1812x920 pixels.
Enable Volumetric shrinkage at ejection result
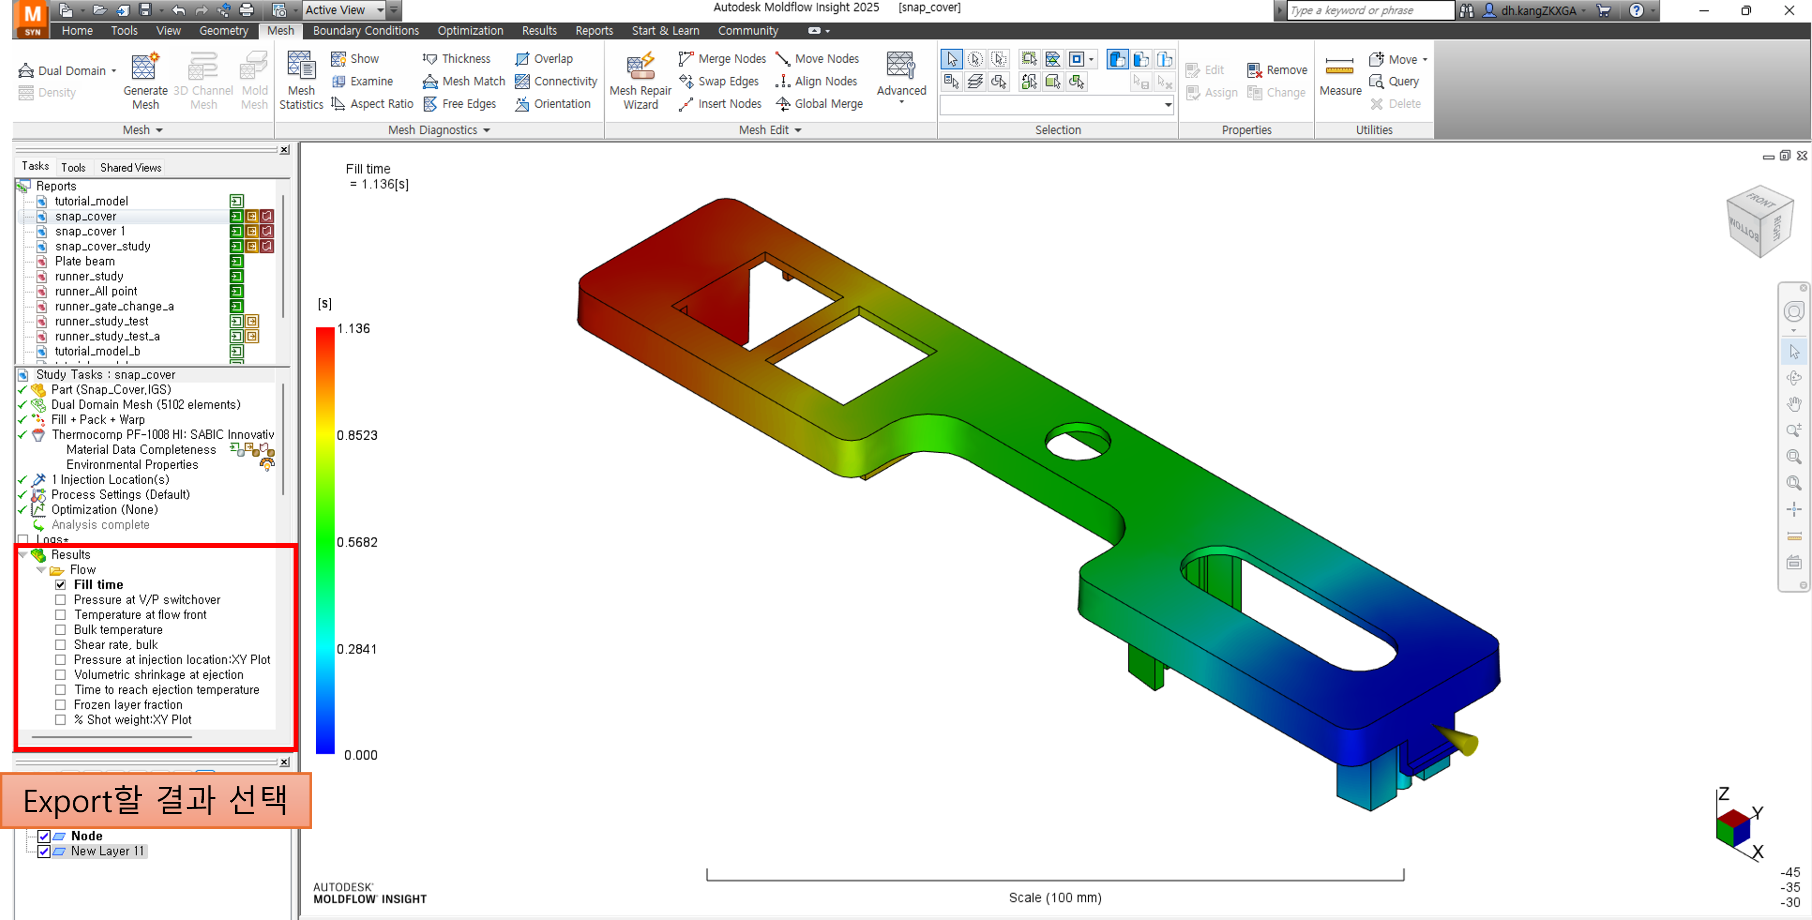[60, 675]
